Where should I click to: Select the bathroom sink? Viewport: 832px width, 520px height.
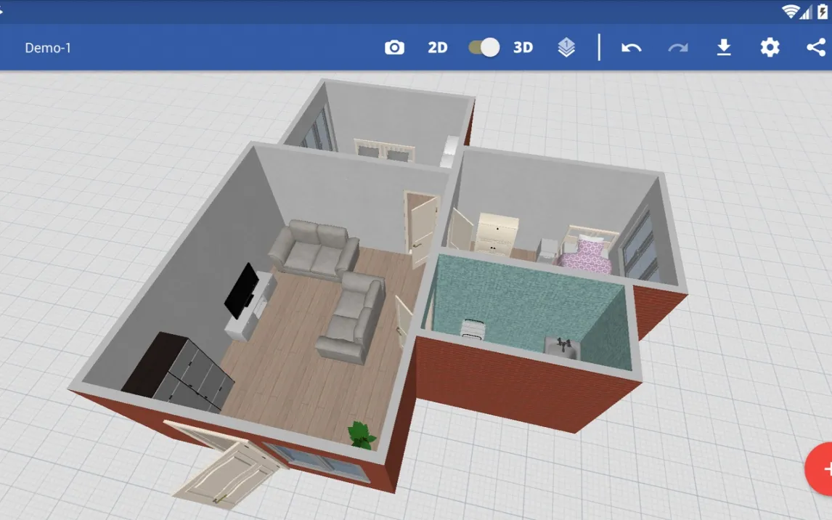pos(563,349)
